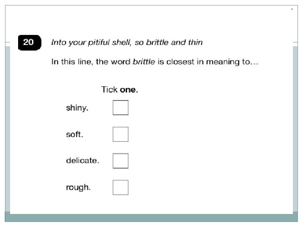Select the 'shiny.' answer label
The width and height of the screenshot is (303, 227).
(77, 108)
